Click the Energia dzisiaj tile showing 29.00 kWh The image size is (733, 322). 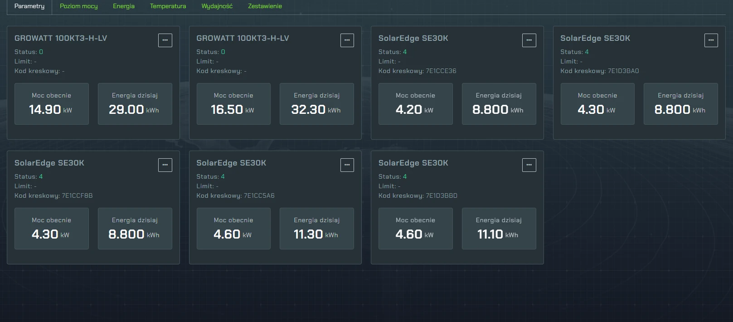point(135,104)
